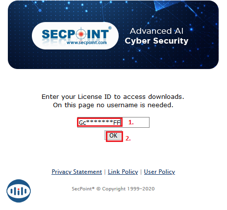Click the Advanced AI Cyber Security text
The height and width of the screenshot is (210, 227).
[x=156, y=36]
